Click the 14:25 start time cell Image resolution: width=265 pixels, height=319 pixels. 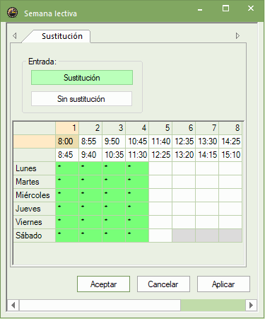[x=230, y=141]
